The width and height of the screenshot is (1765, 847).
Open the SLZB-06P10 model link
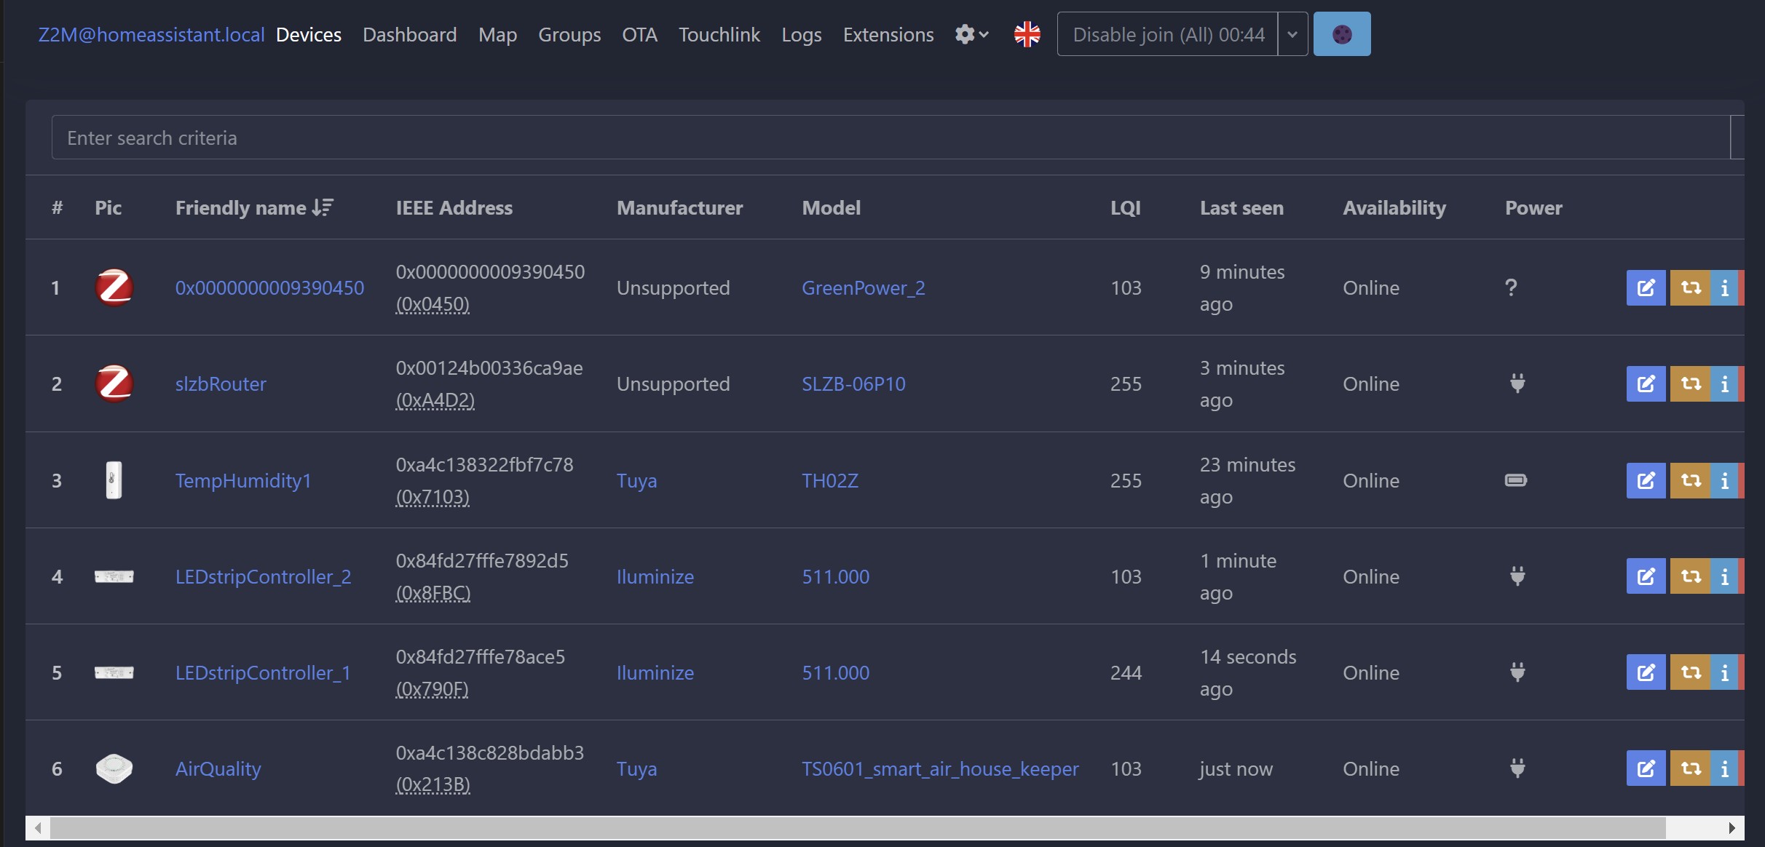(x=853, y=383)
